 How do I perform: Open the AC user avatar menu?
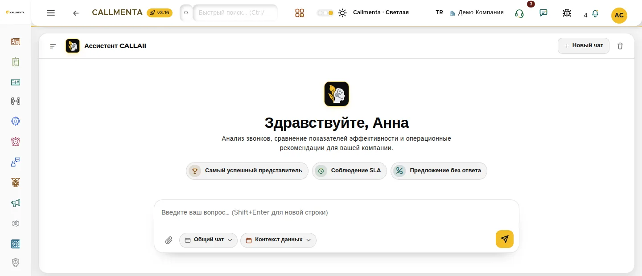click(x=619, y=15)
